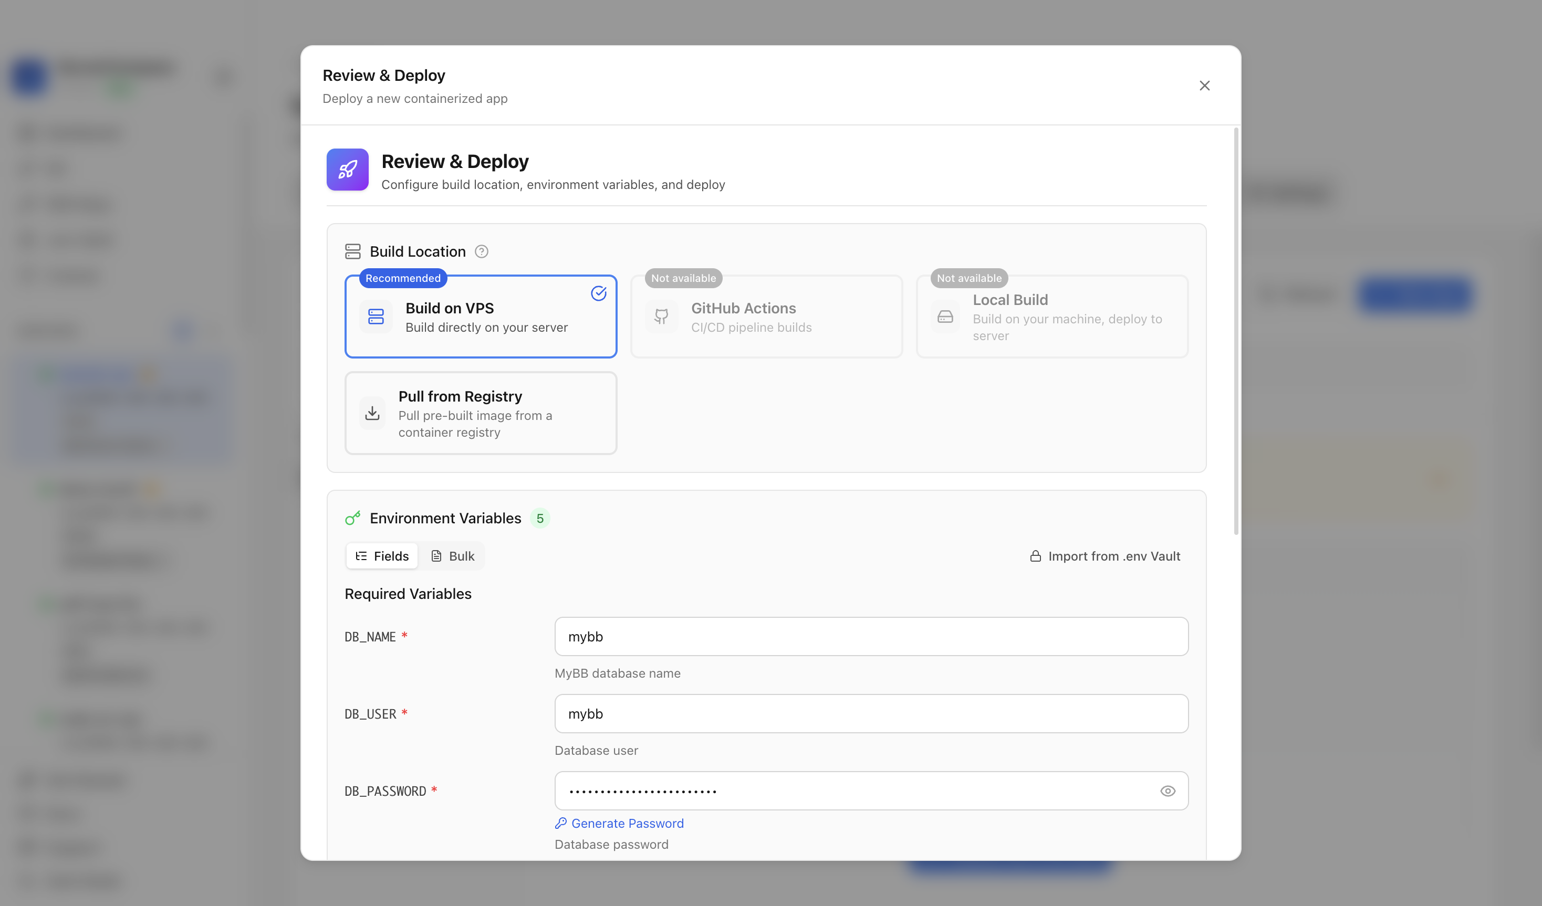This screenshot has height=906, width=1542.
Task: Click the MyBB database name hint text
Action: [x=618, y=673]
